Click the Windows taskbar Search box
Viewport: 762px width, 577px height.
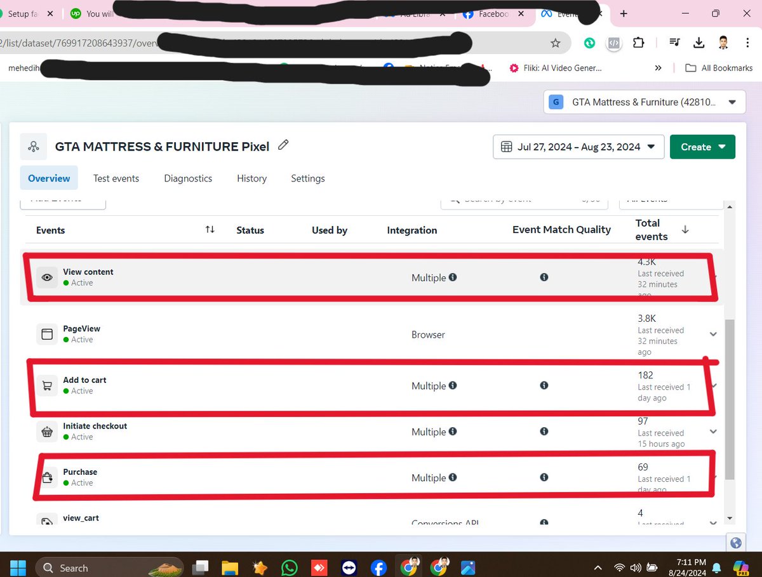tap(109, 567)
